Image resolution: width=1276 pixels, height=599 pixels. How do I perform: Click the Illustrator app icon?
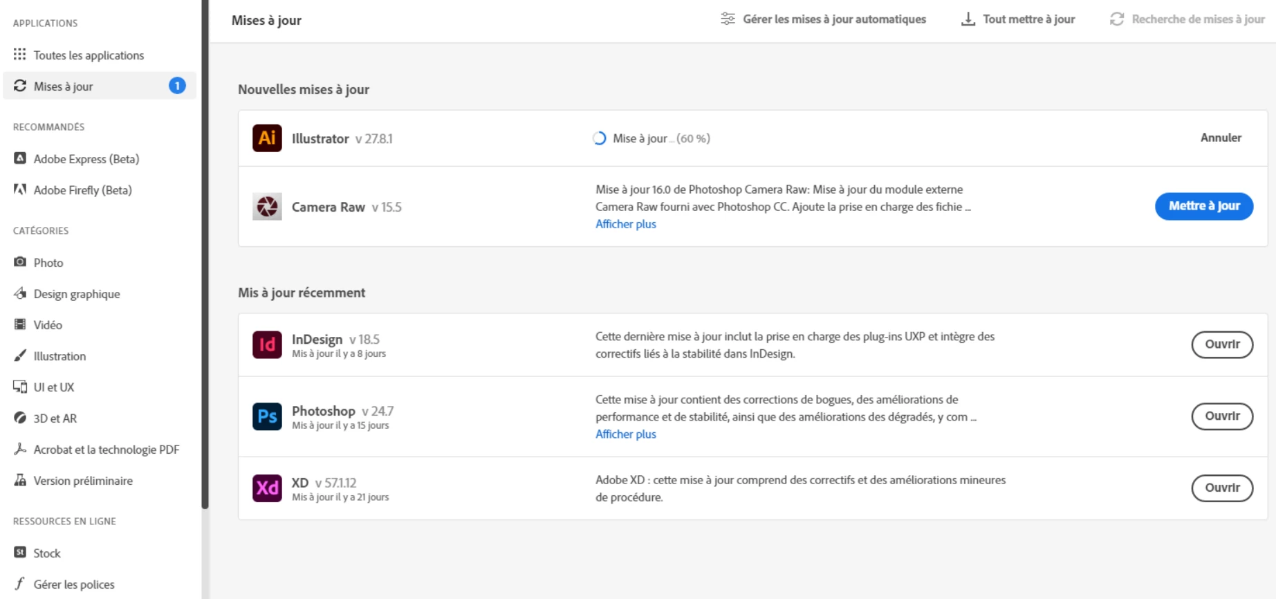(x=267, y=138)
